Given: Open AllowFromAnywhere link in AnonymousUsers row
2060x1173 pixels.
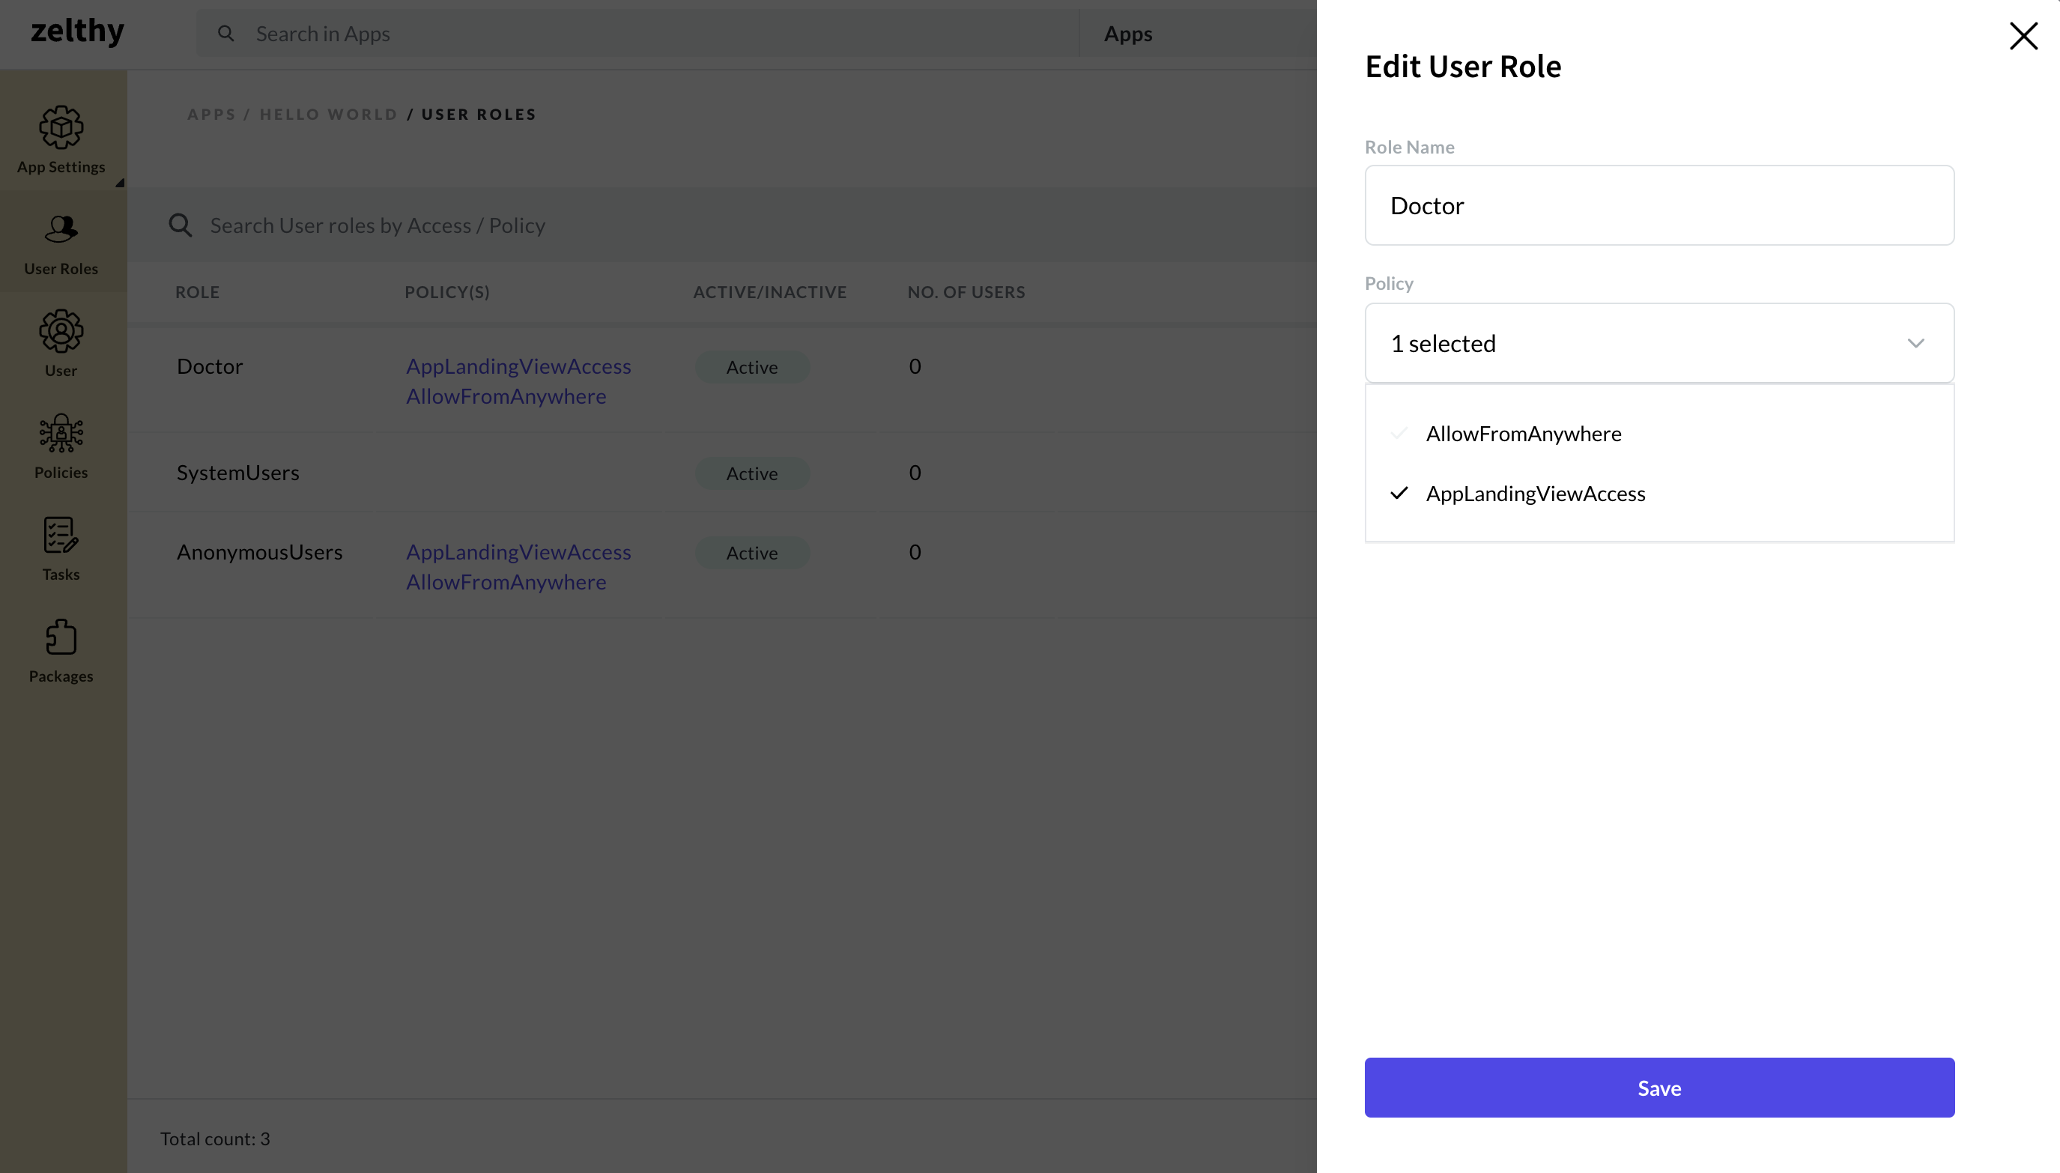Looking at the screenshot, I should point(506,582).
